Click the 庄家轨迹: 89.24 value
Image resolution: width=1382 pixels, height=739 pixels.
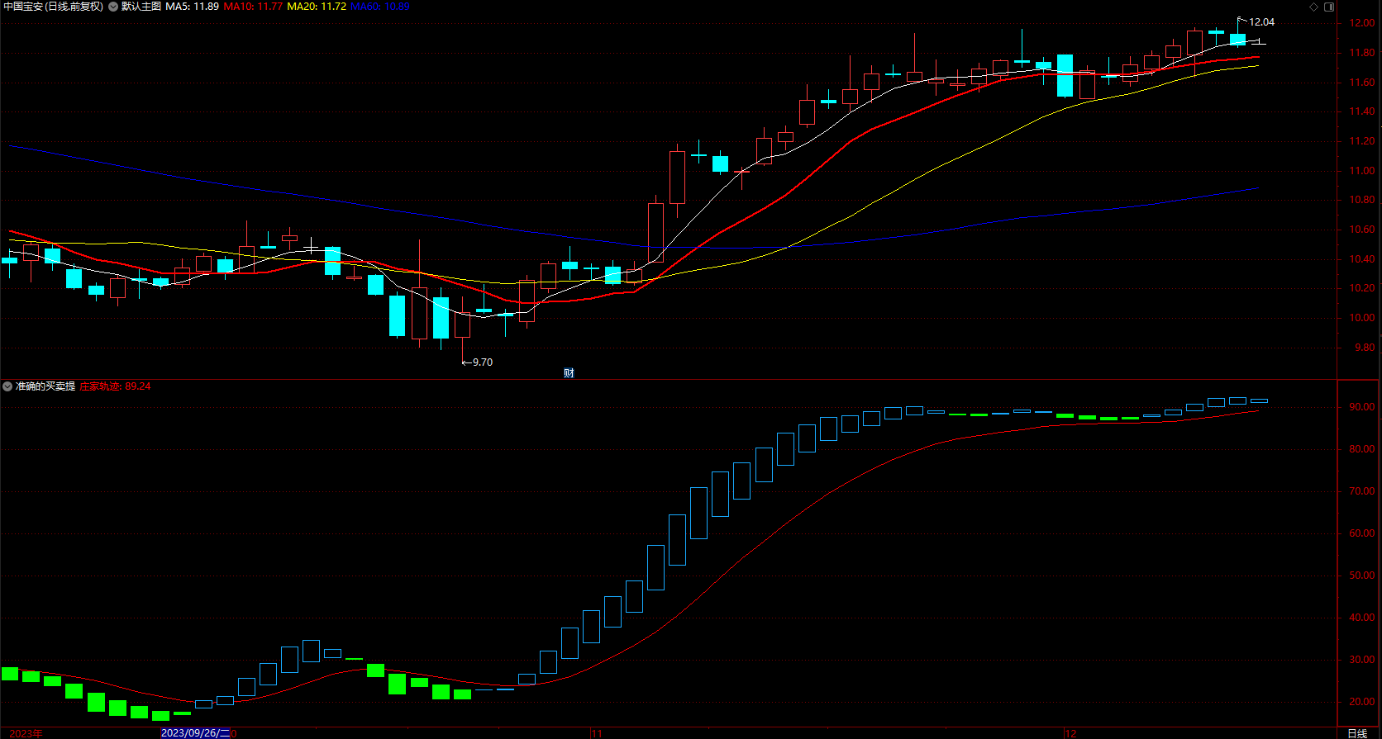(115, 386)
